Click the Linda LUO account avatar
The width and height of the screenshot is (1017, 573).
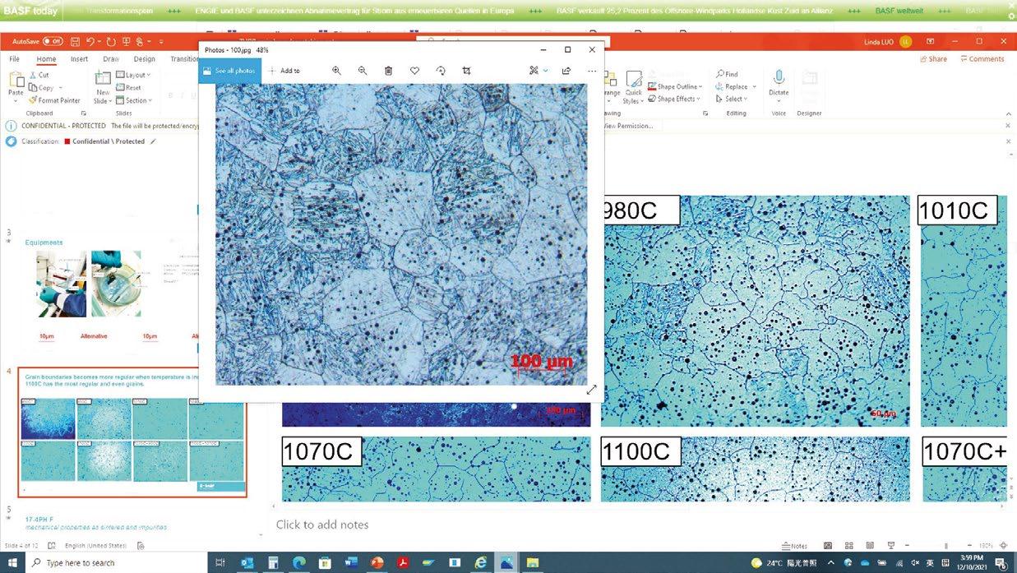905,41
